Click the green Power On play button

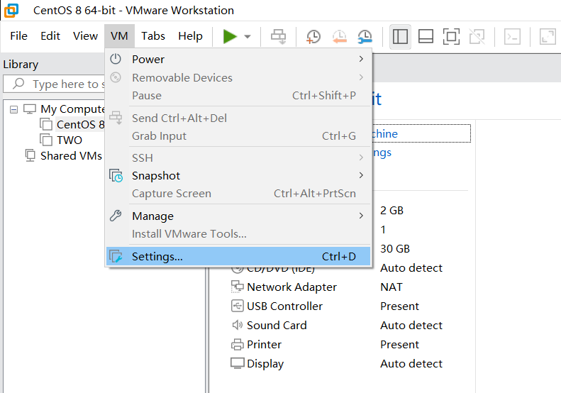tap(230, 36)
